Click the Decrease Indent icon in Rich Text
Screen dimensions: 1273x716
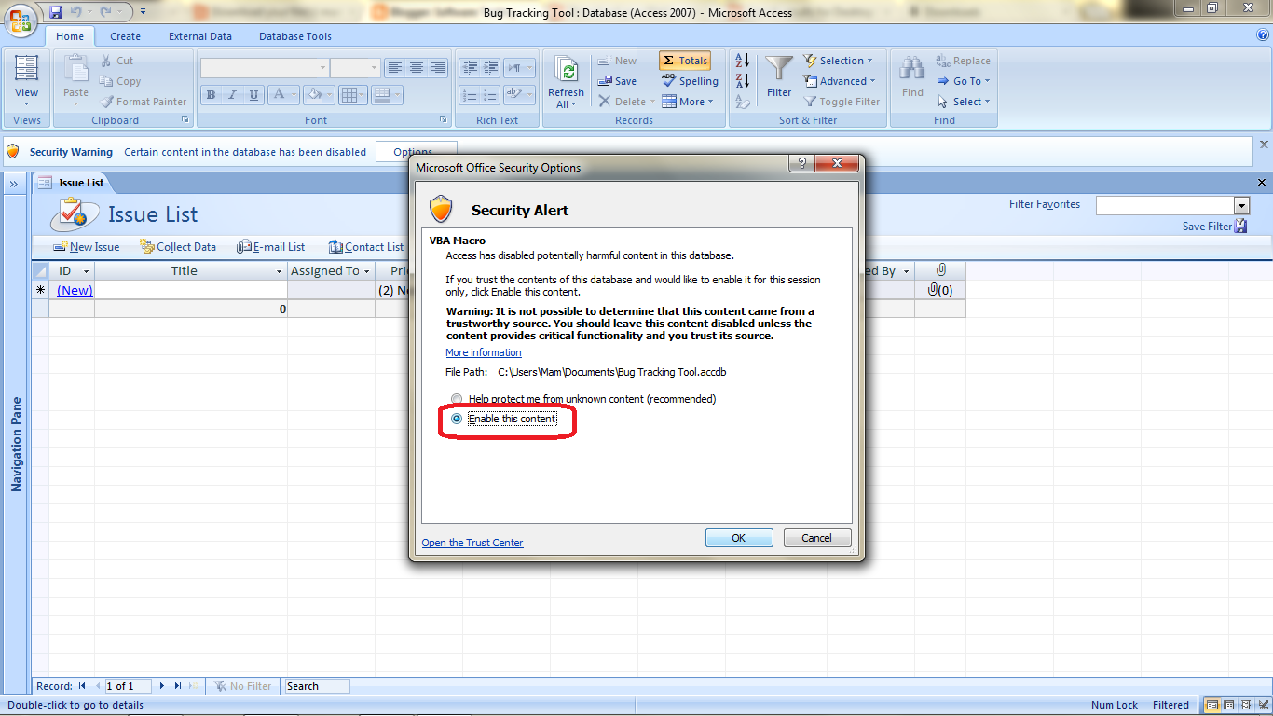469,68
